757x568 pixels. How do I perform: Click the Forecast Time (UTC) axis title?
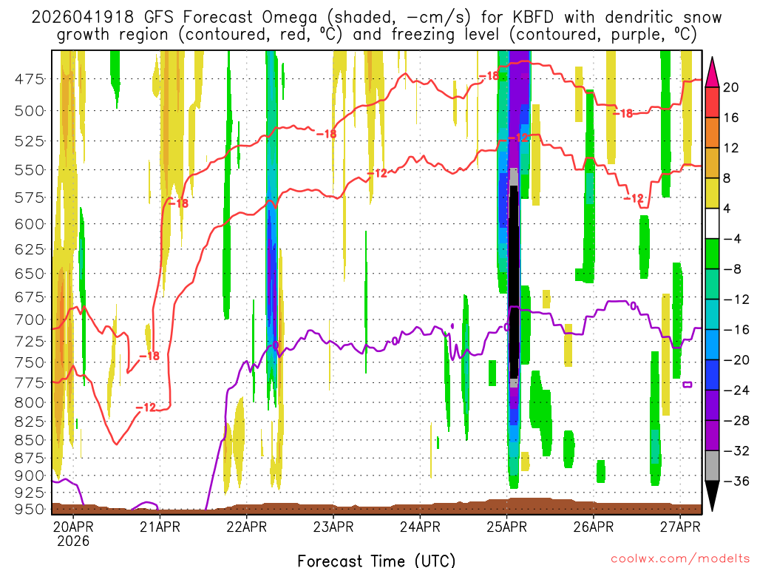pyautogui.click(x=376, y=561)
